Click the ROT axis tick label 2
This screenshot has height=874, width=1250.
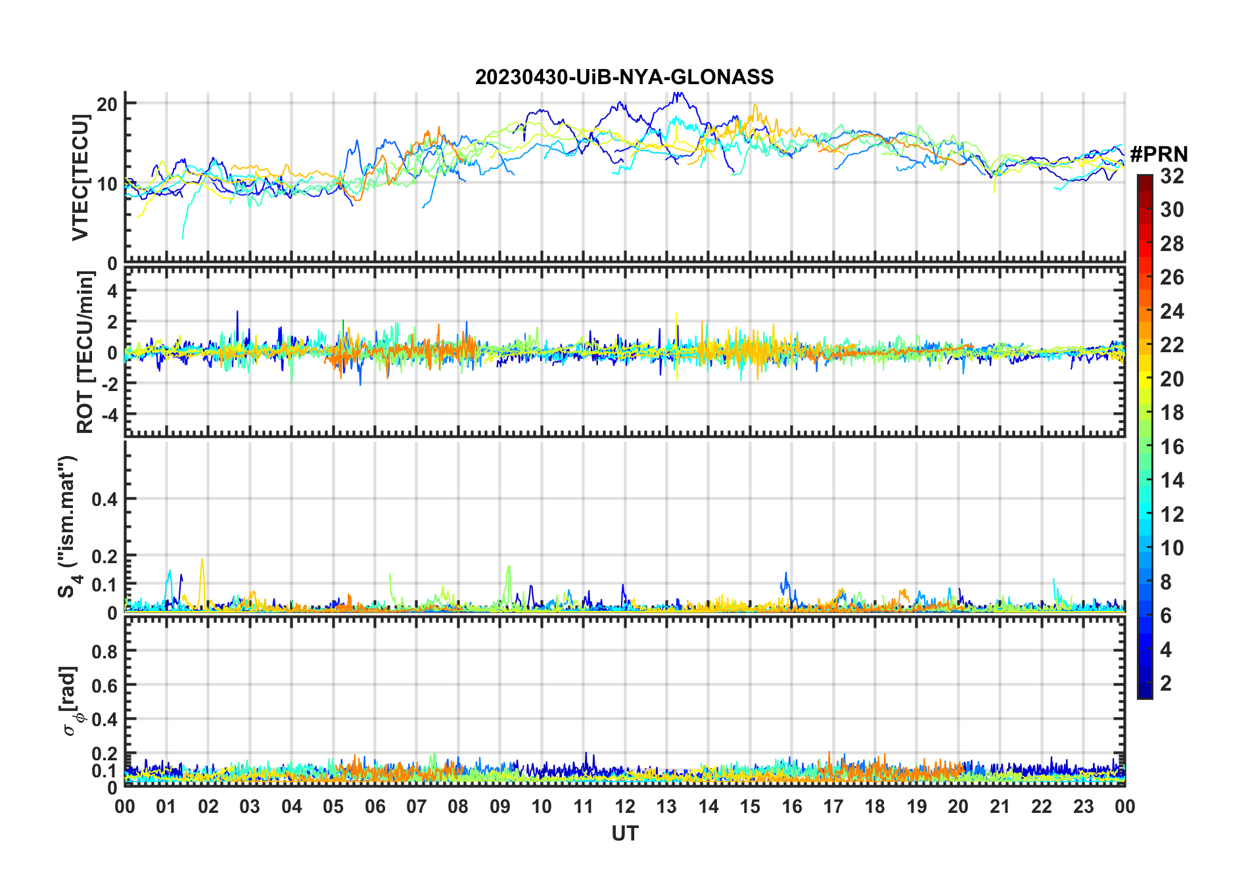point(112,321)
